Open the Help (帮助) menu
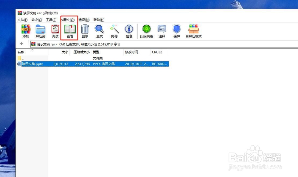The image size is (298, 177). pos(99,20)
